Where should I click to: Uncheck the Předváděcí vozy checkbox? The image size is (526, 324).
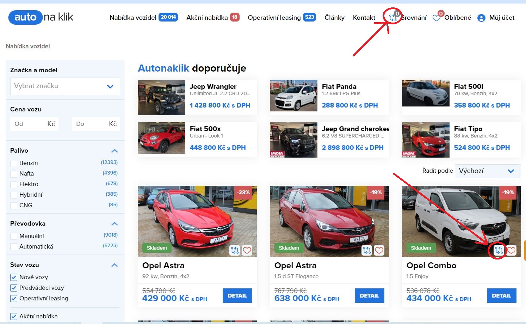click(x=14, y=288)
